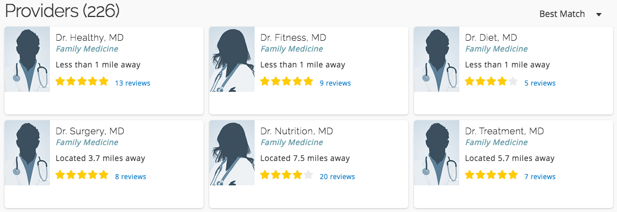Viewport: 617px width, 212px height.
Task: View Dr. Treatment's 7 reviews
Action: tap(540, 177)
